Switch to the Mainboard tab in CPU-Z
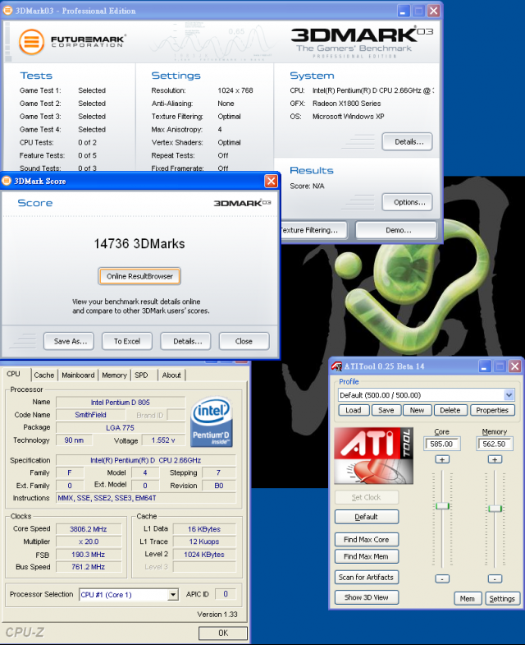The image size is (525, 645). [x=78, y=375]
